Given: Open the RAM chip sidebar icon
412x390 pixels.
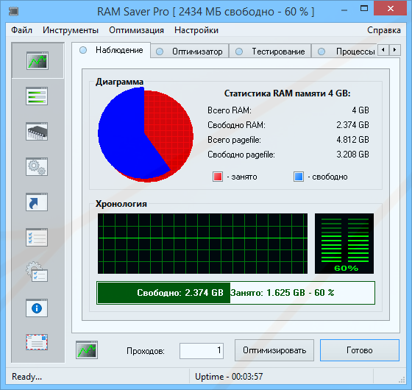Looking at the screenshot, I should [37, 132].
